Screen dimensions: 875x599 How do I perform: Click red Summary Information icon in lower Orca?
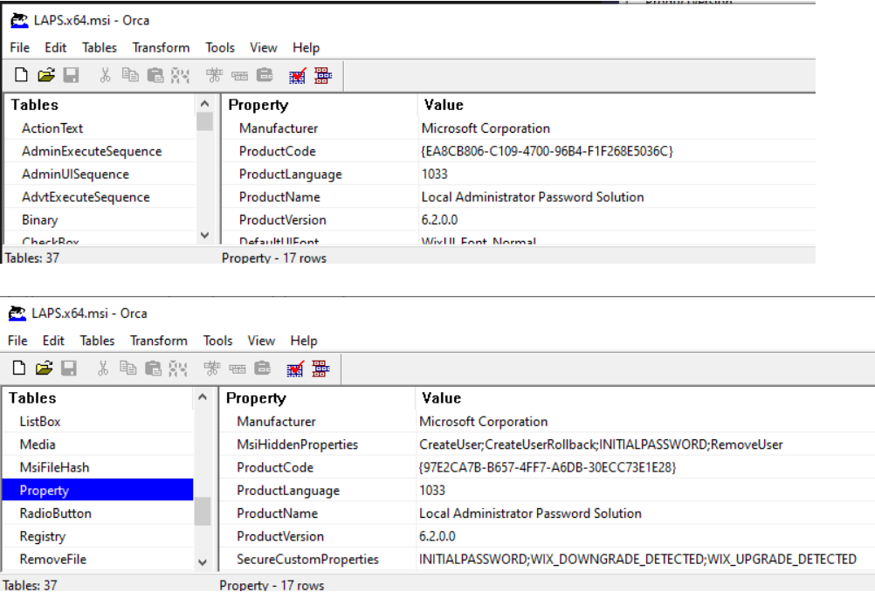(x=320, y=368)
